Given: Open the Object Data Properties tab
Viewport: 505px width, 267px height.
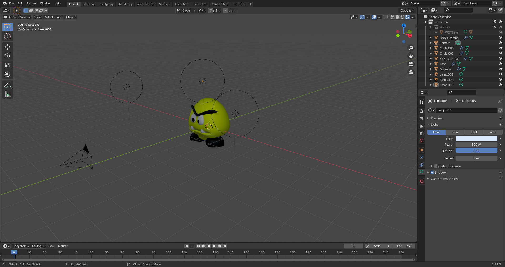Looking at the screenshot, I should pos(422,172).
